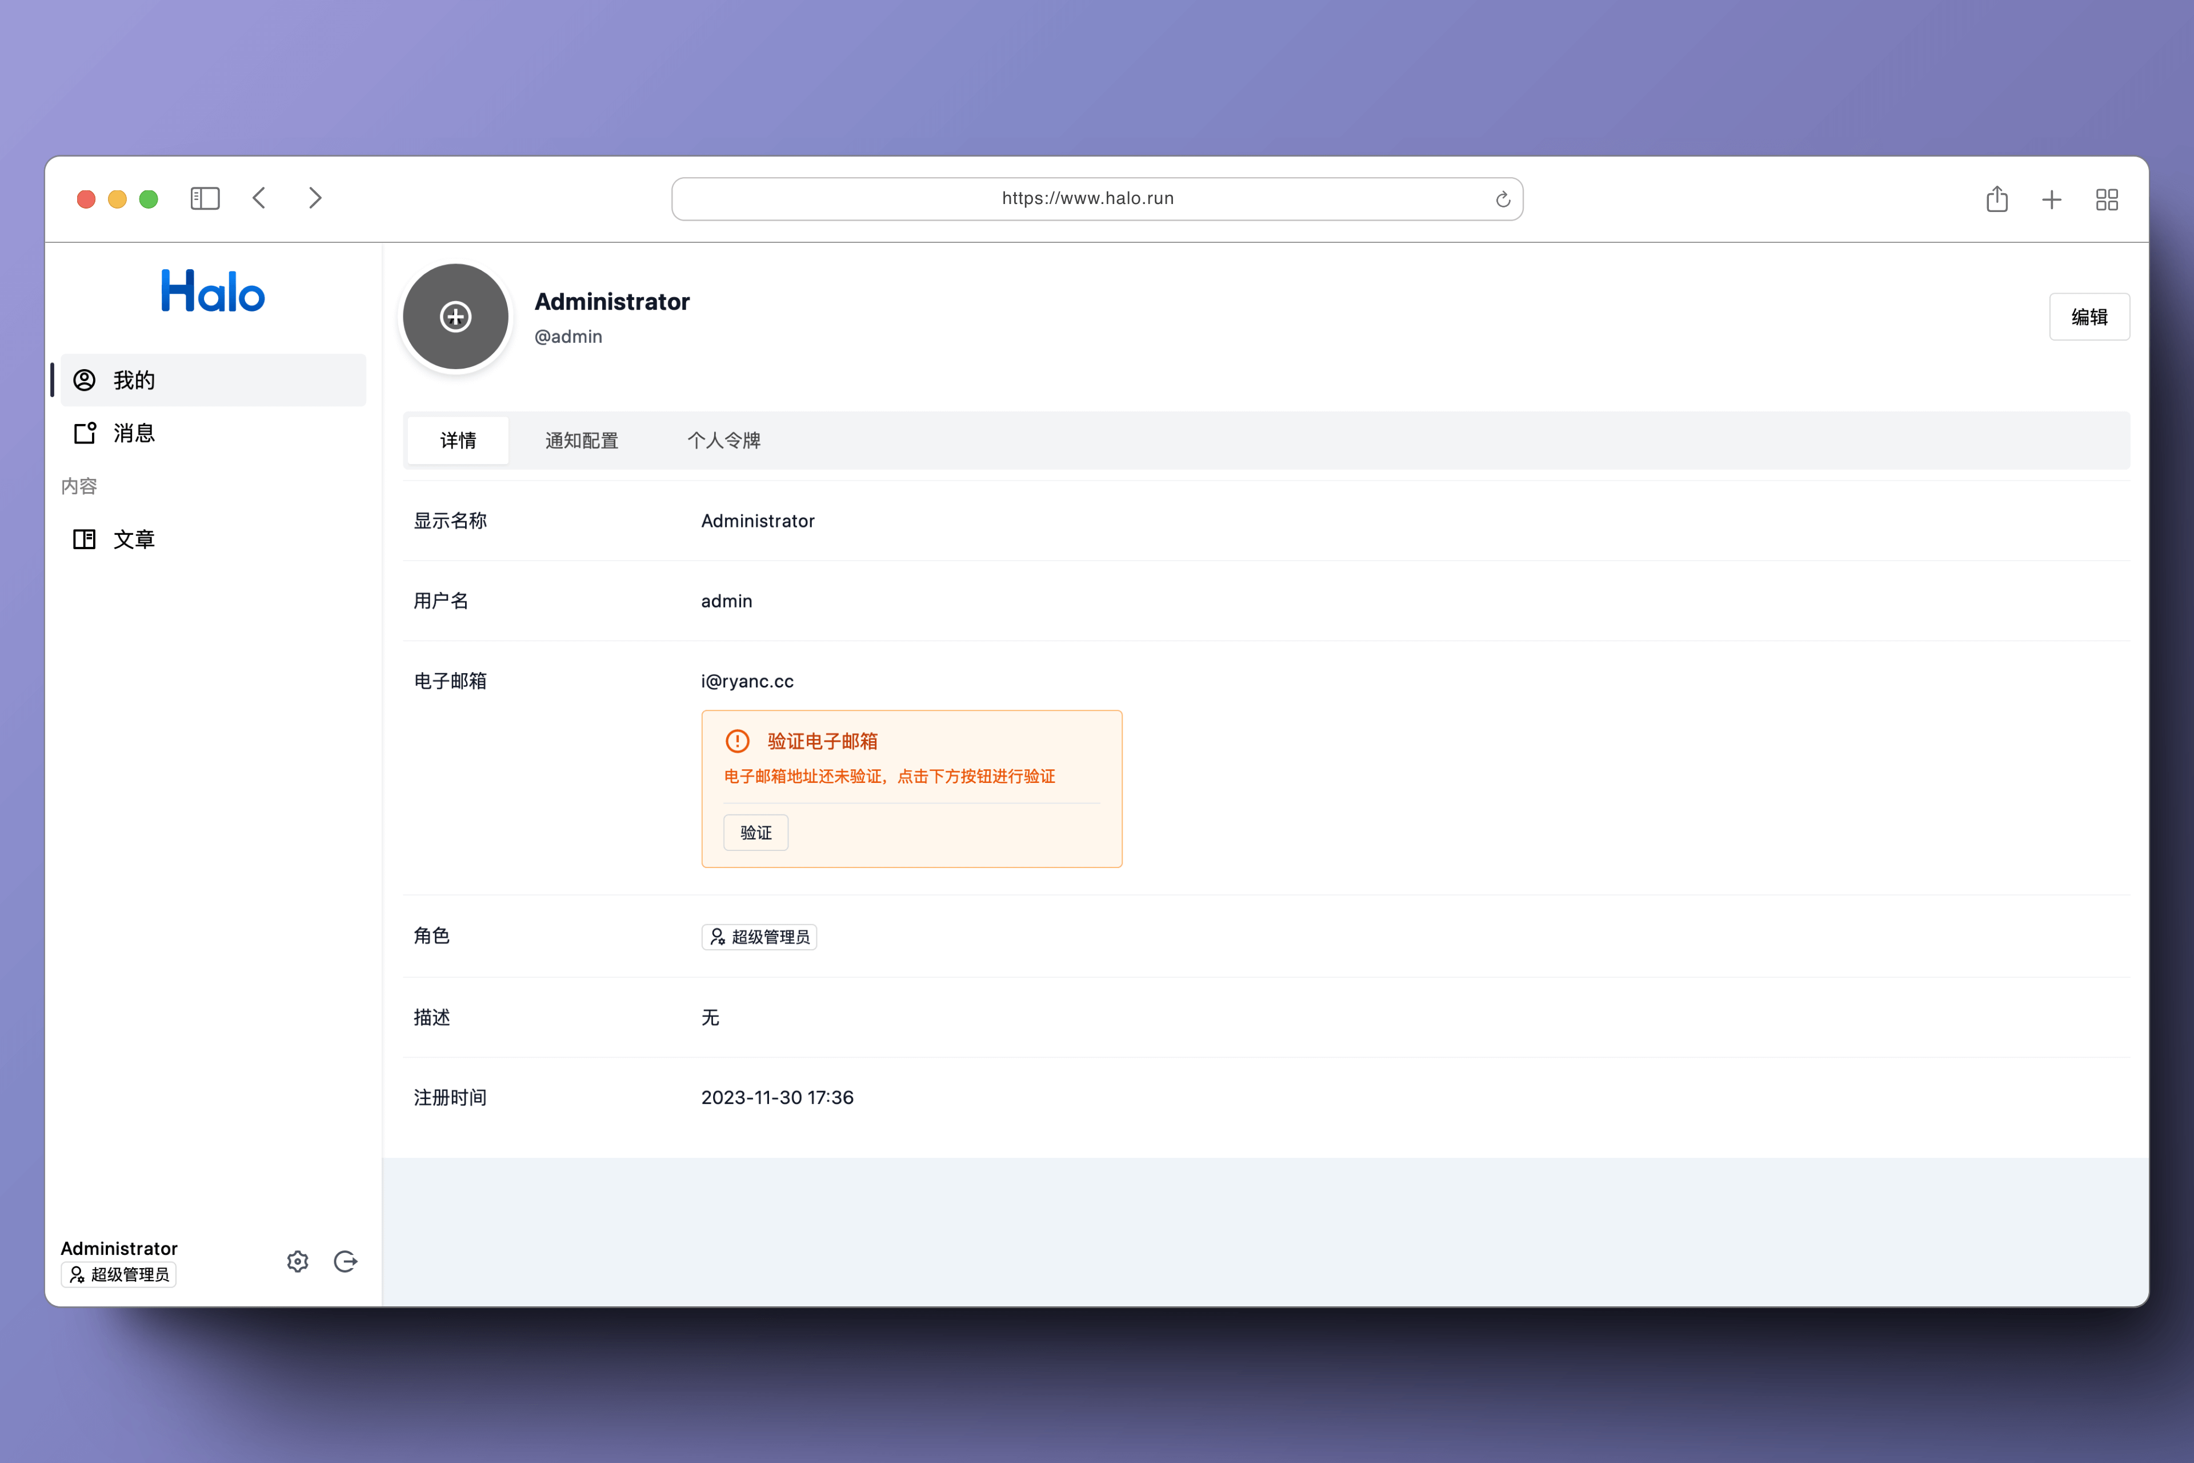
Task: Open 消息 in the sidebar
Action: (x=134, y=433)
